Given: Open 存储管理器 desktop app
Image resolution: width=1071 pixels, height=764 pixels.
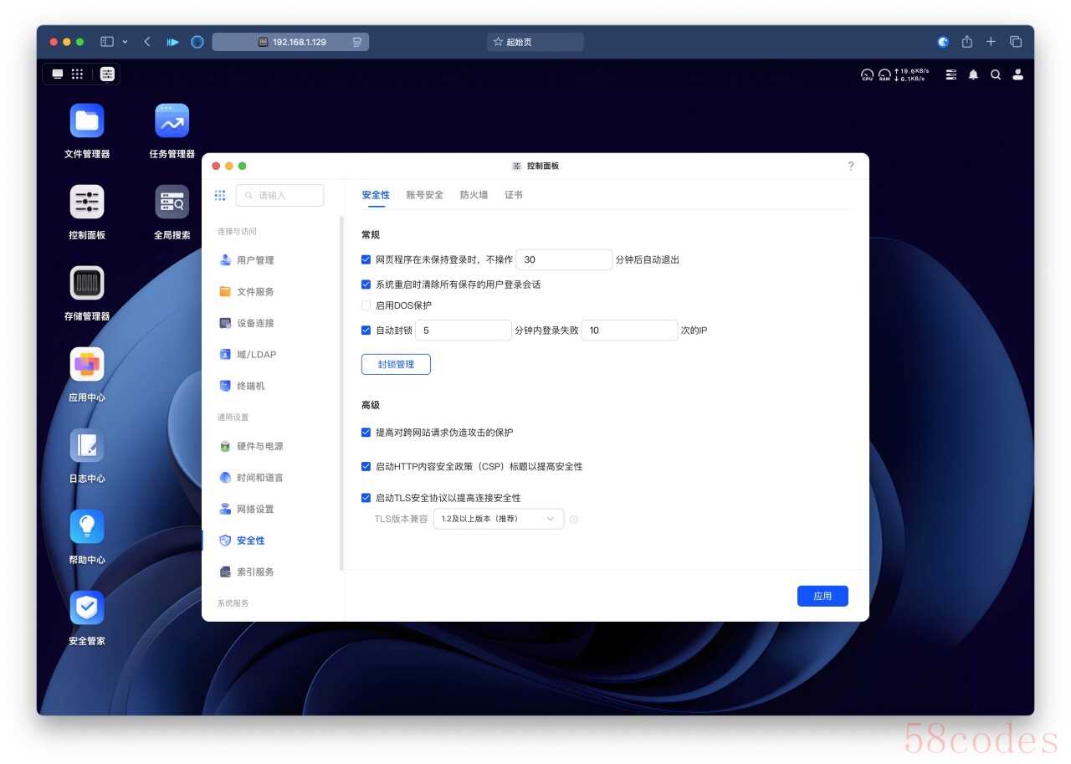Looking at the screenshot, I should pos(87,284).
